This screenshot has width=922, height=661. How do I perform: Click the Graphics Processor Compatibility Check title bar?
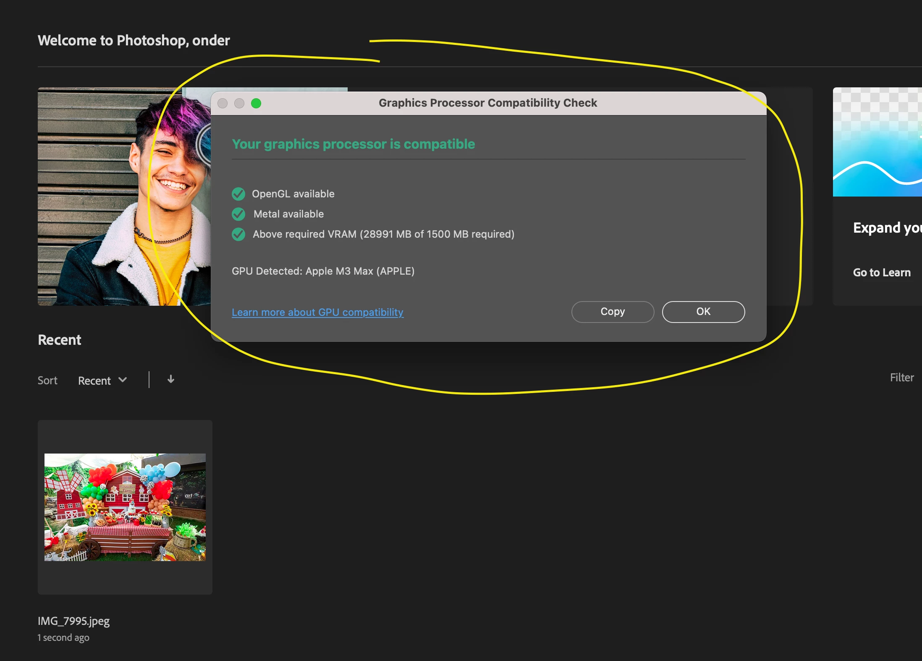487,103
